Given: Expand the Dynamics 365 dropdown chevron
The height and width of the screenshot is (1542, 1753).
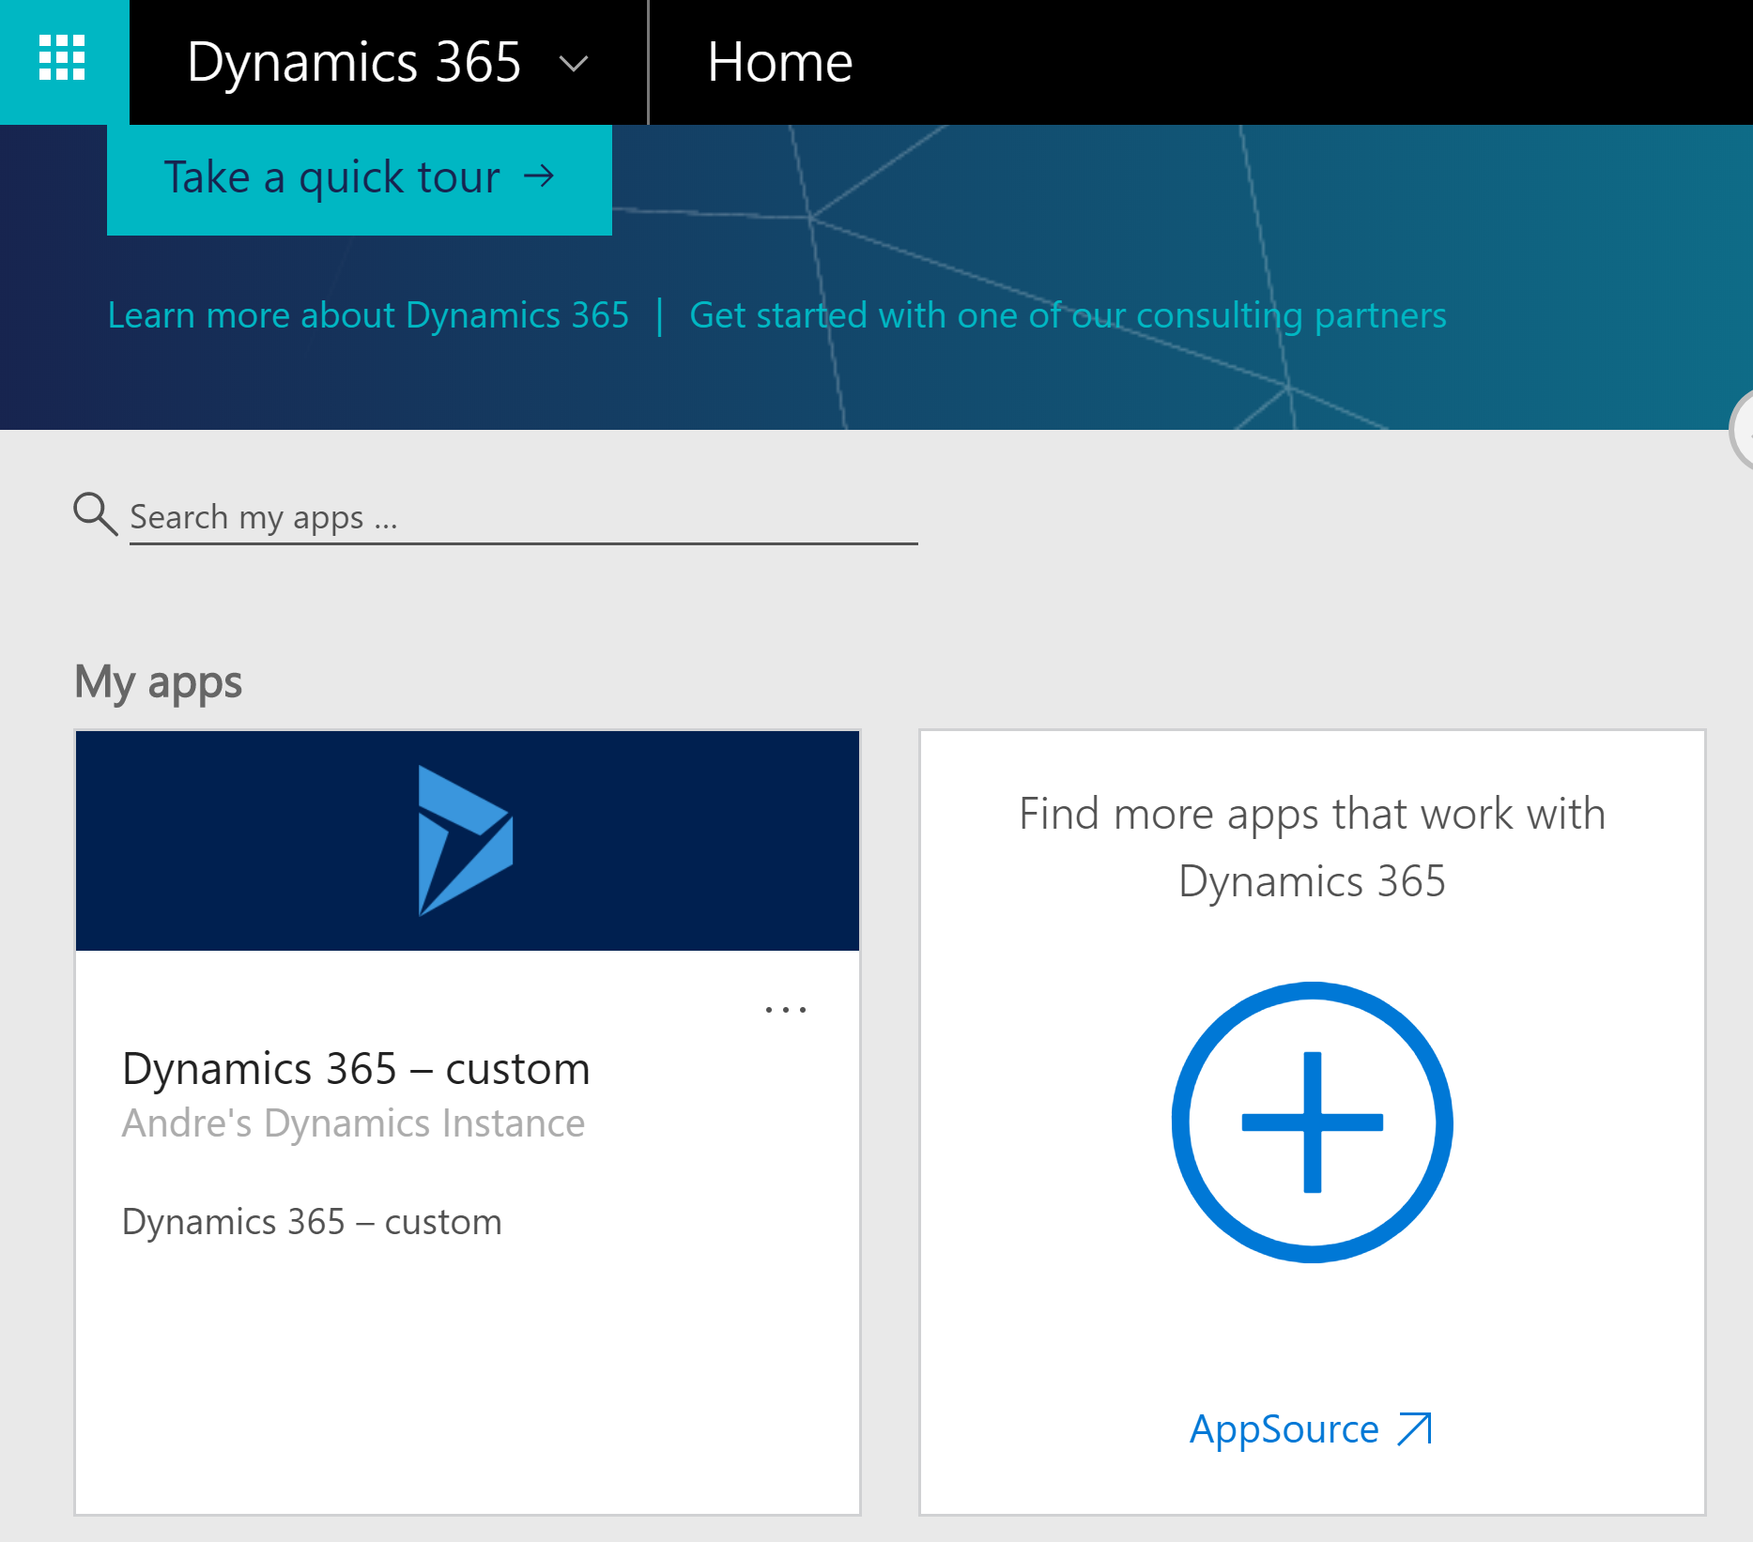Looking at the screenshot, I should [573, 64].
